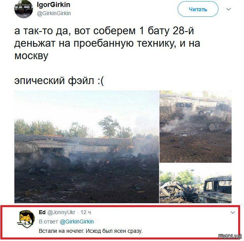Viewport: 244px width, 241px height.
Task: Open the @GirkinGirkin mention in reply
Action: [x=77, y=222]
